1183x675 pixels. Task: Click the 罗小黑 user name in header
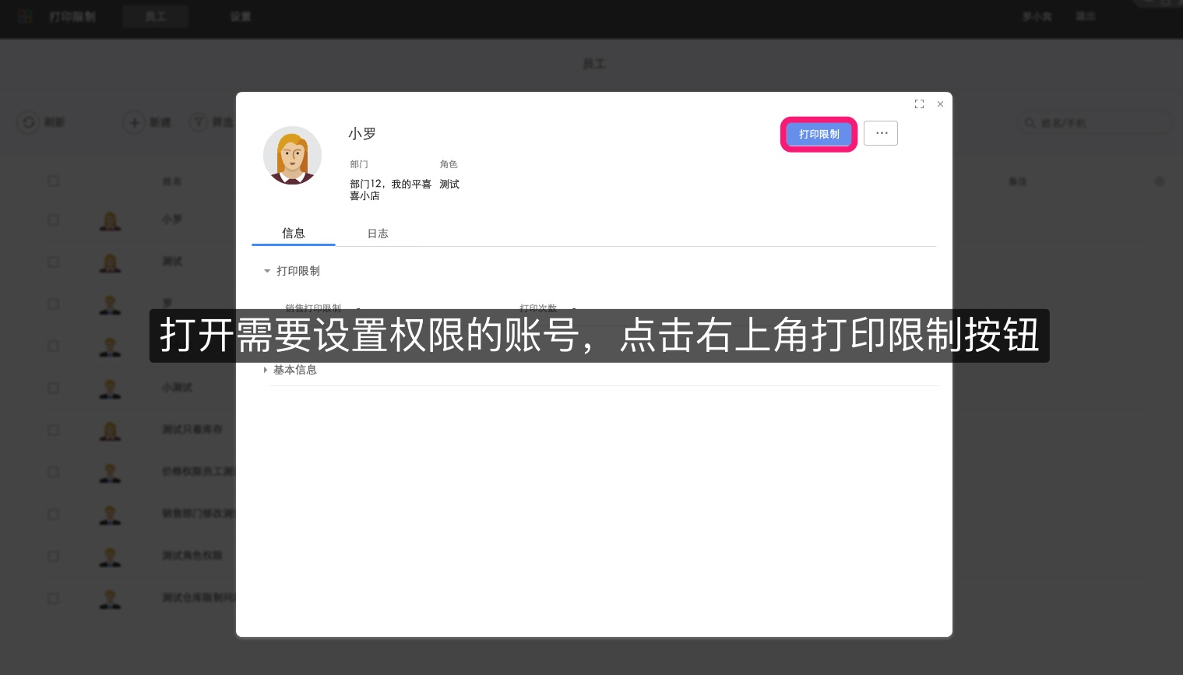pos(1037,16)
